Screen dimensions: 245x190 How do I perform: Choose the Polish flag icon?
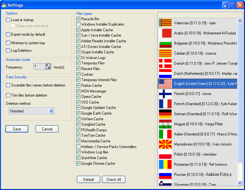click(165, 154)
